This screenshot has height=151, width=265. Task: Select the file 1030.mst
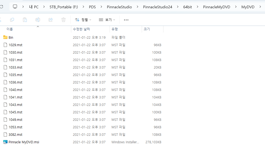point(15,52)
